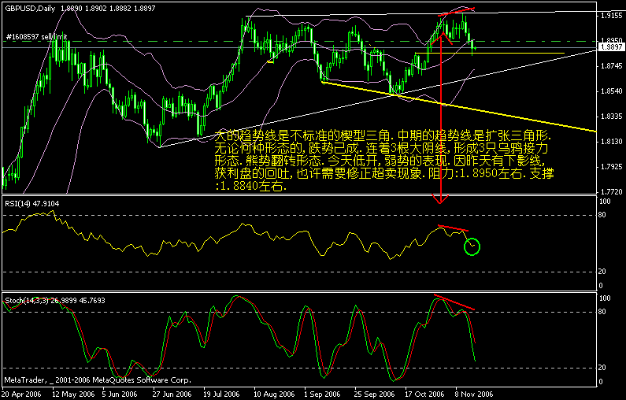Click the 20 Apr 2006 date label
Viewport: 626px width, 400px height.
tap(21, 394)
